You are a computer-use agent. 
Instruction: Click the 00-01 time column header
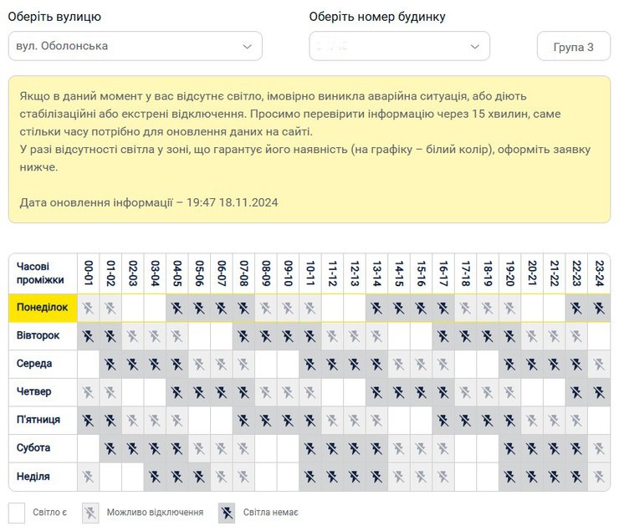pos(88,273)
